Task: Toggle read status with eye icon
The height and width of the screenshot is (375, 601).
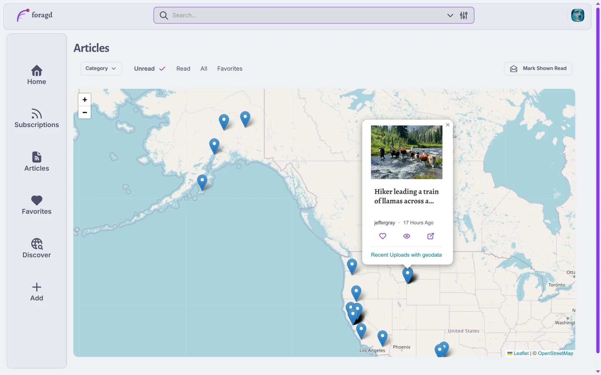Action: click(407, 236)
